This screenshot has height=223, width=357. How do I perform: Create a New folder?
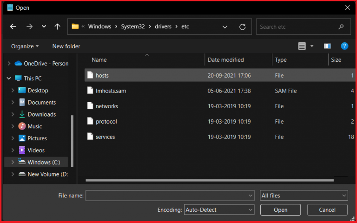66,46
